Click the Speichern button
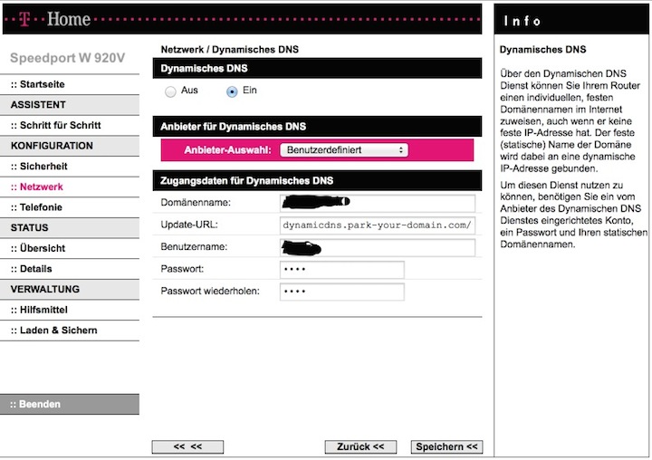 coord(446,446)
